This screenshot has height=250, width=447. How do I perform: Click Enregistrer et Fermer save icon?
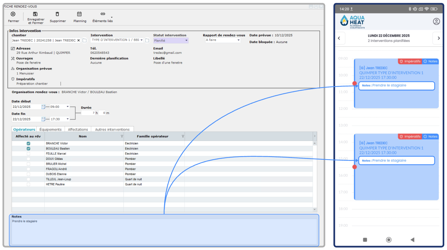[x=35, y=14]
